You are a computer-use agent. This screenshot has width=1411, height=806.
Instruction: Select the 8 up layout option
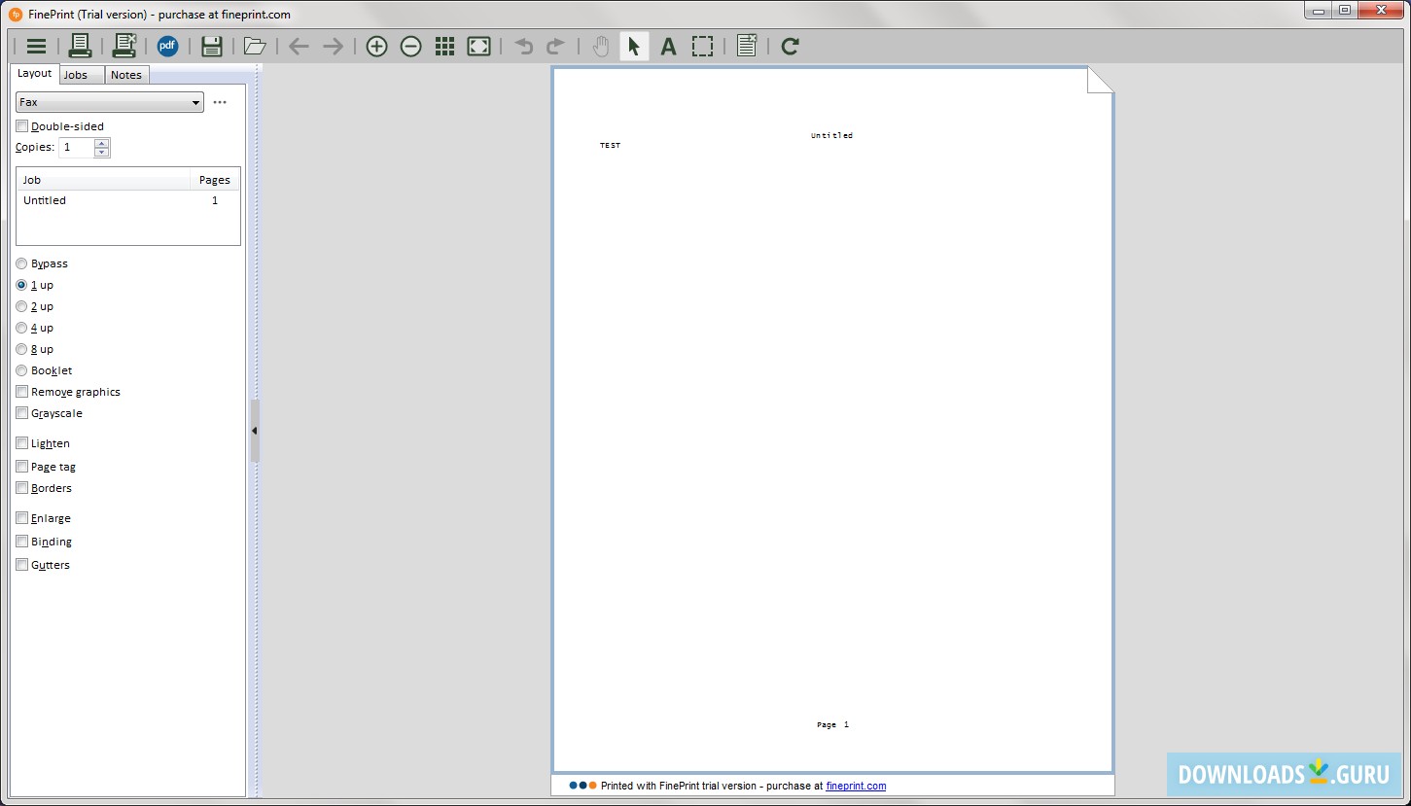point(22,349)
